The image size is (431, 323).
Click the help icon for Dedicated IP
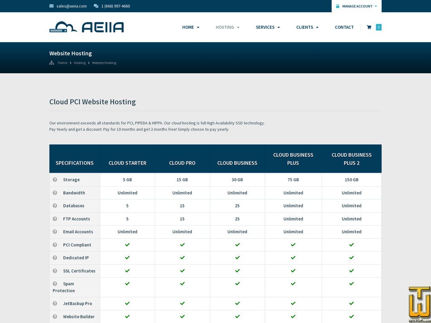(55, 258)
